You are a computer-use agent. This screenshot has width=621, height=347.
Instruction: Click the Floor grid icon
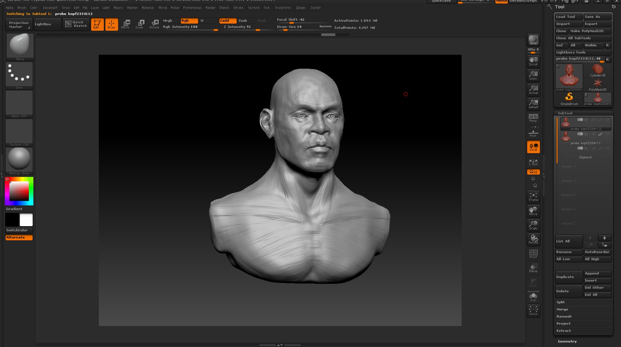533,133
